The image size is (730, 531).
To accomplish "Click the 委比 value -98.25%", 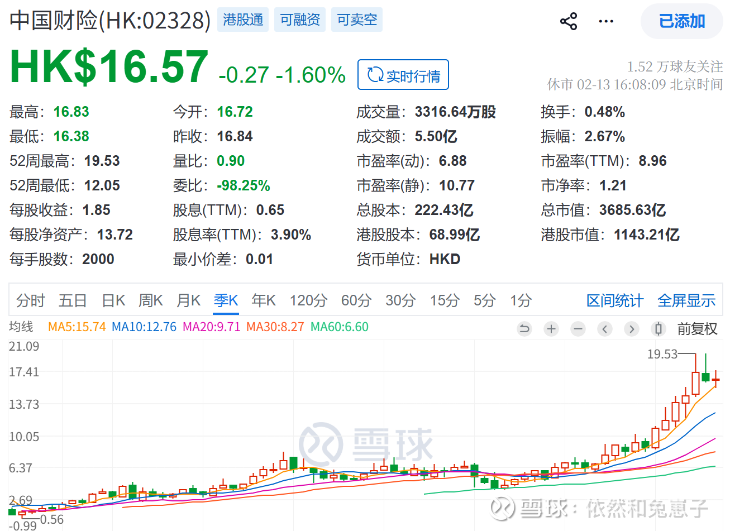I will click(x=244, y=185).
